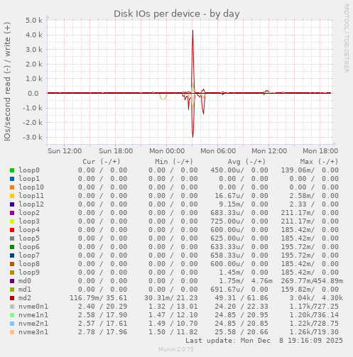This screenshot has width=353, height=357.
Task: Click the nvme0n1 max value '1.17k/727.25'
Action: pos(314,307)
